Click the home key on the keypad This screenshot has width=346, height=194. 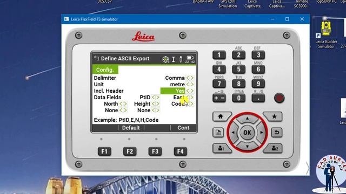coord(221,116)
